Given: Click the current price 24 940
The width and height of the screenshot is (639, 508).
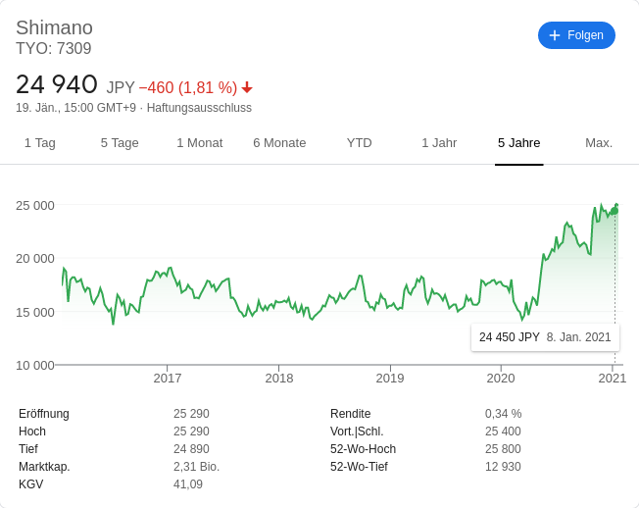Looking at the screenshot, I should tap(57, 84).
